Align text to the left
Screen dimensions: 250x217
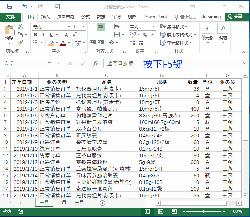[x=93, y=35]
